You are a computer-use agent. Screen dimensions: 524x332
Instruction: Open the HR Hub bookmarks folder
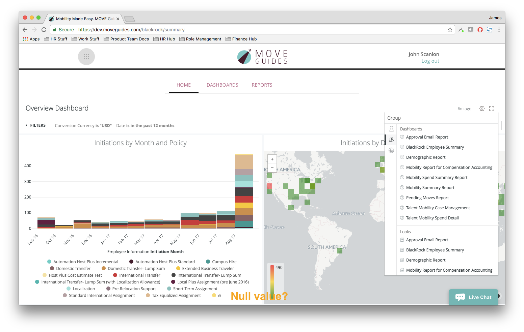pos(164,39)
